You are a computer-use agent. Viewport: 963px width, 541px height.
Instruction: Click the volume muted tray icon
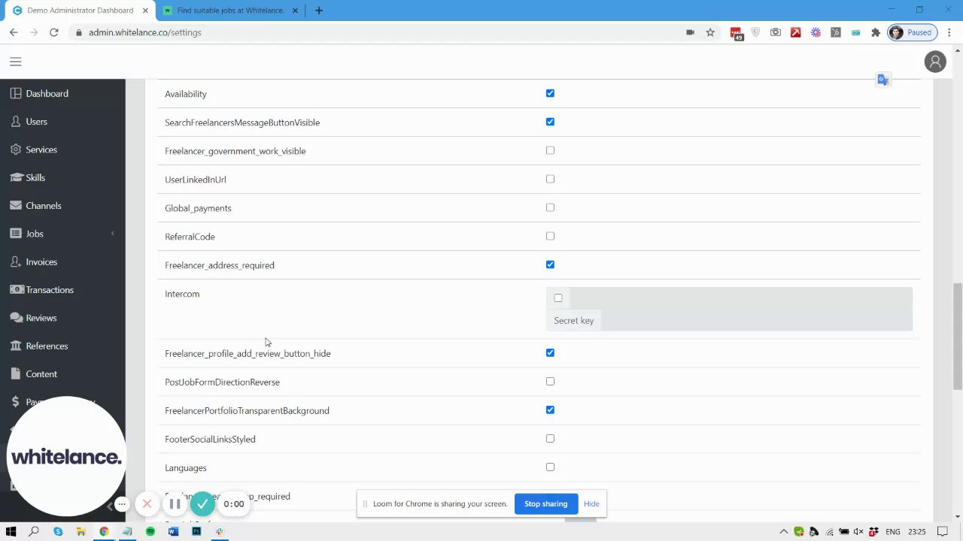tap(858, 531)
